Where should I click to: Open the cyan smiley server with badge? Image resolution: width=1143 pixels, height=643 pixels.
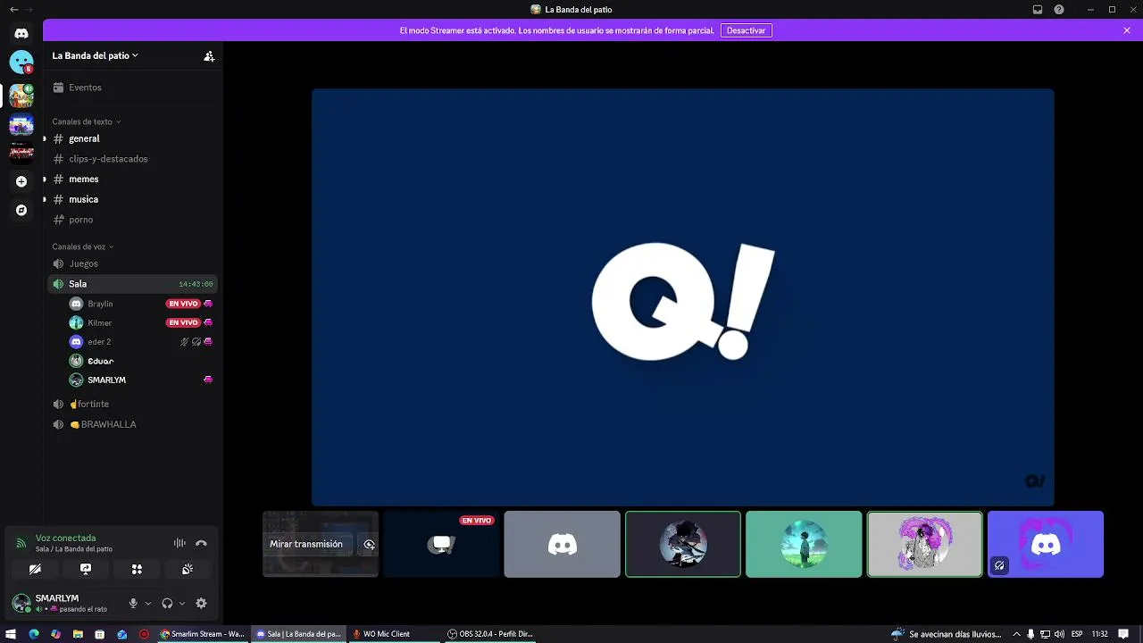[21, 63]
